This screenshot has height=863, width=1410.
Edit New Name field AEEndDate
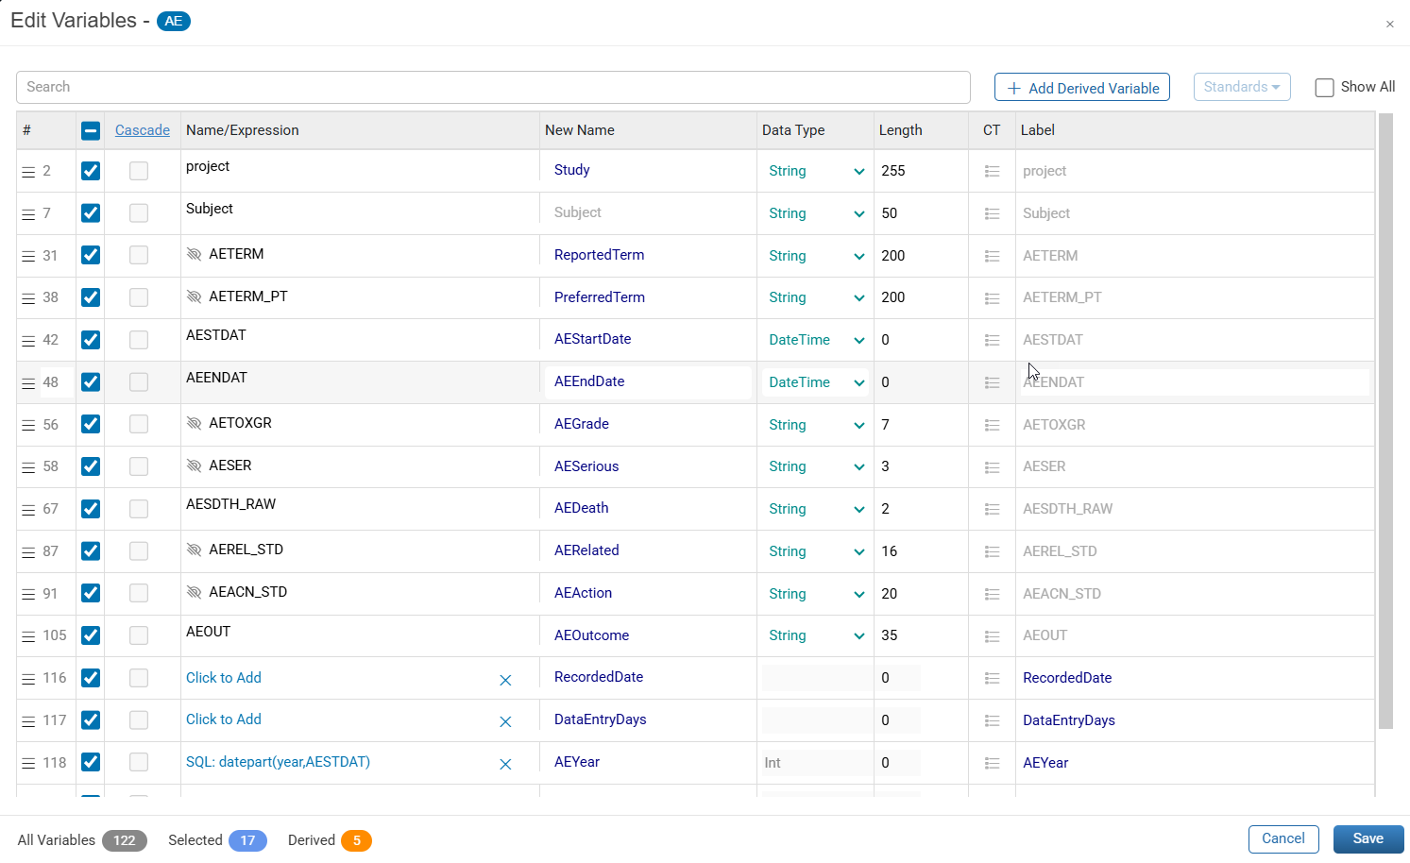coord(648,381)
